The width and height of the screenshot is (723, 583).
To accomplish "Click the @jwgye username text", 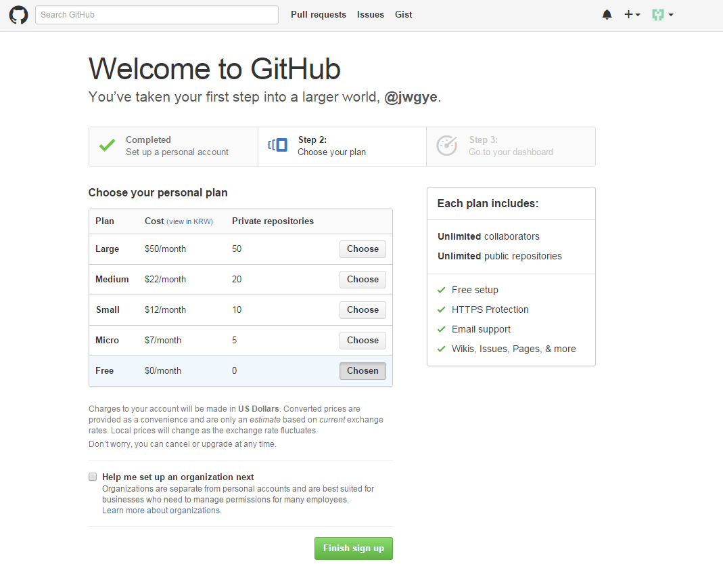I will point(411,97).
